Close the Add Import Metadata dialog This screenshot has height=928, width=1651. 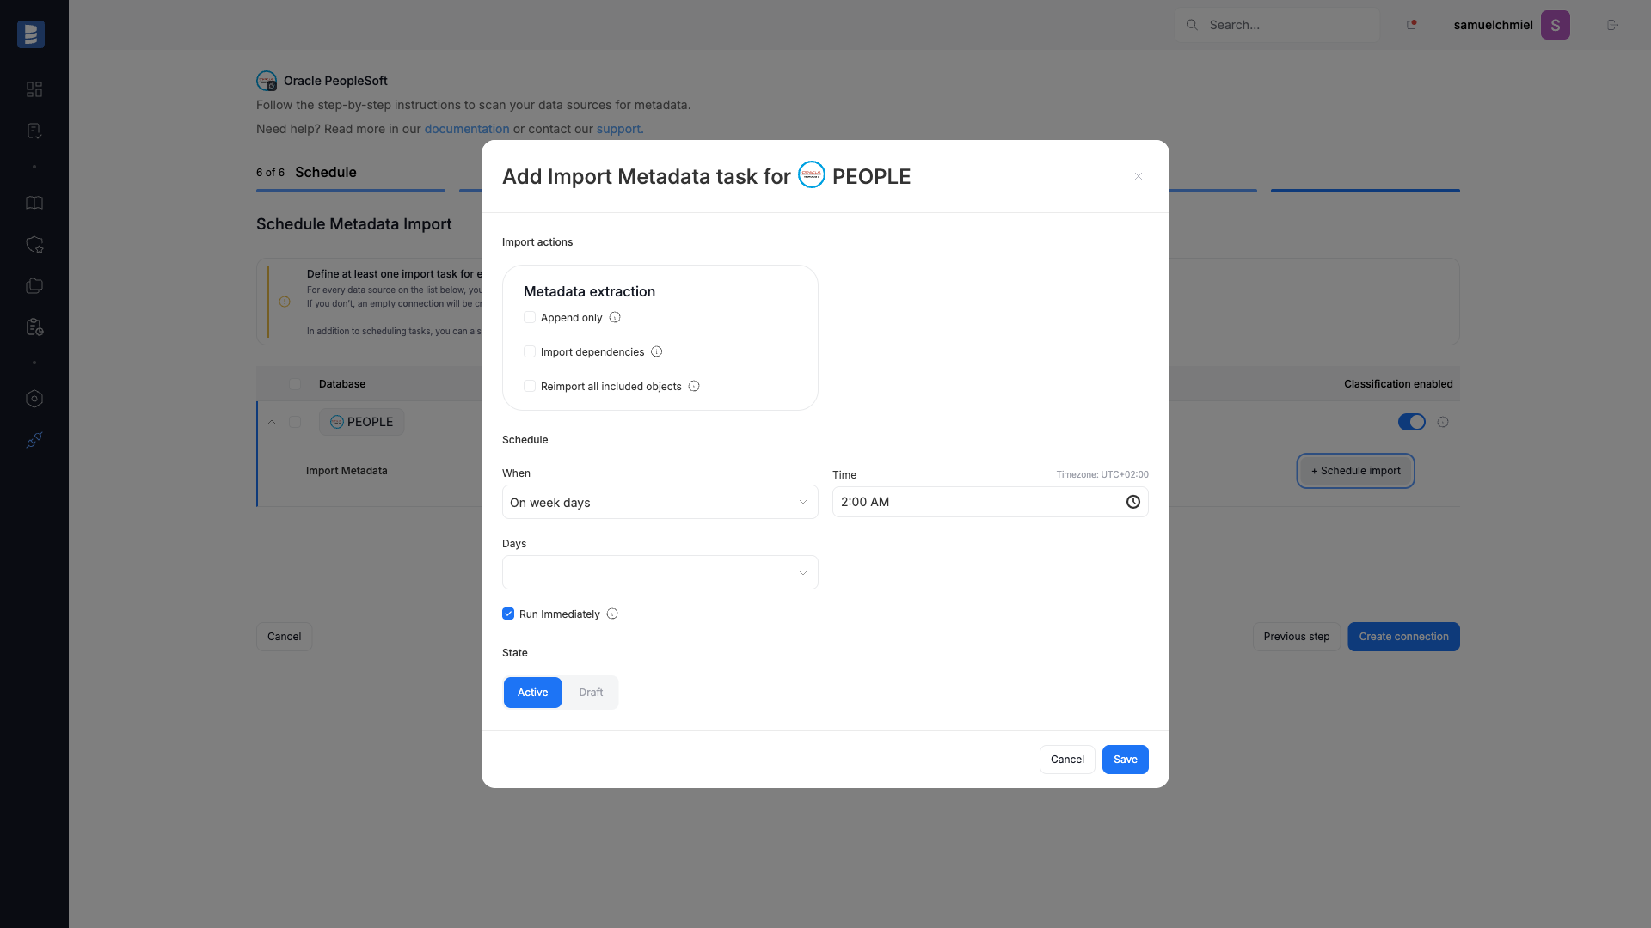(1139, 176)
